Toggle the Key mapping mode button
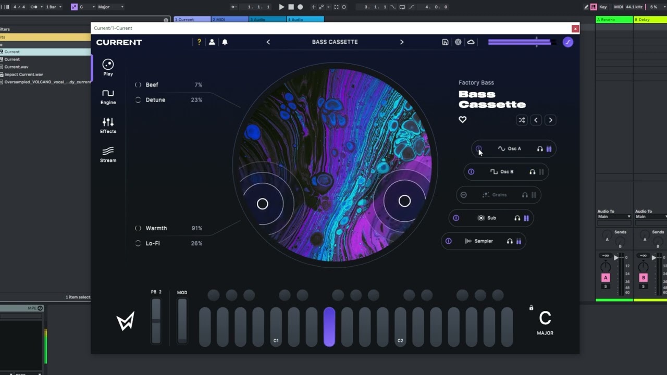The image size is (667, 375). (x=603, y=7)
